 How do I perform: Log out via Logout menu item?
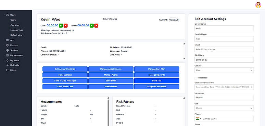point(13,70)
